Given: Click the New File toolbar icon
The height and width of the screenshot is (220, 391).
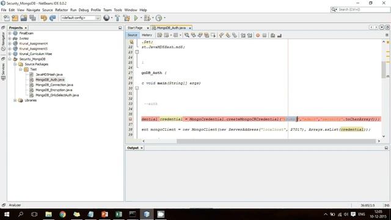Looking at the screenshot, I should 7,18.
